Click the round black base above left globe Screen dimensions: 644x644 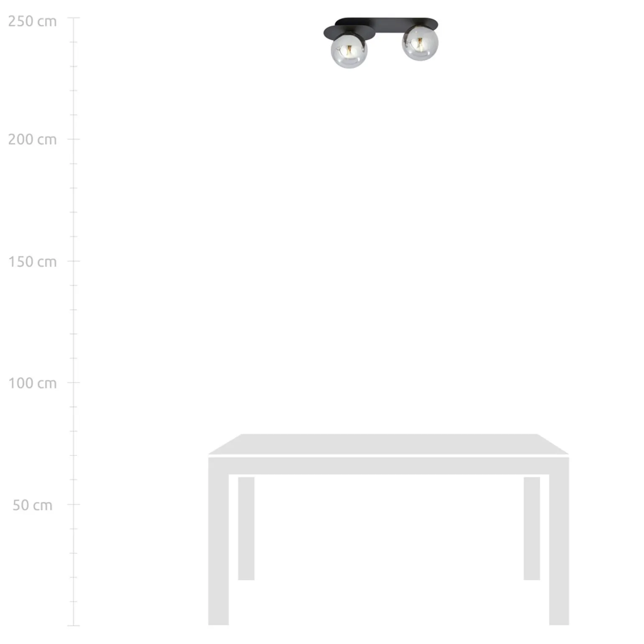point(349,32)
